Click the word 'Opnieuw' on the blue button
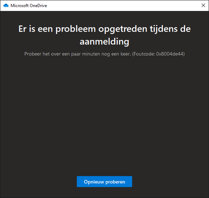Image resolution: width=209 pixels, height=198 pixels. coord(94,182)
